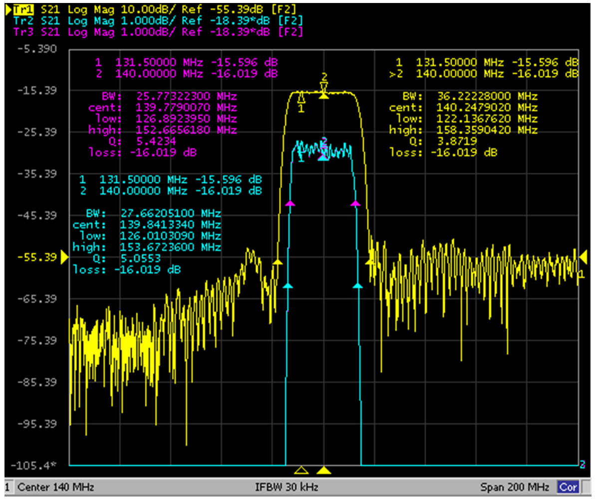
Task: Toggle the Cor correction indicator
Action: click(x=568, y=487)
